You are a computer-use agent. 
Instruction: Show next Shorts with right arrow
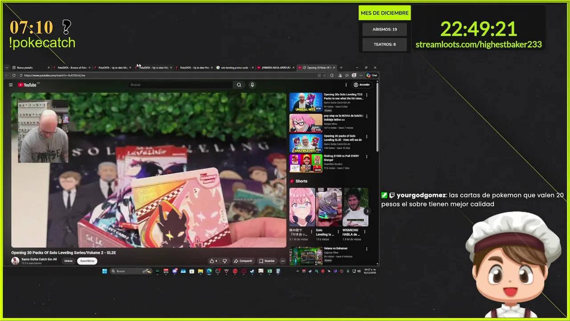(367, 211)
